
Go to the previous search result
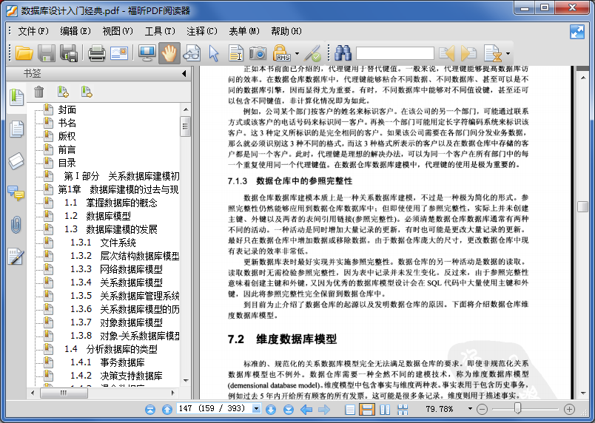tap(447, 53)
